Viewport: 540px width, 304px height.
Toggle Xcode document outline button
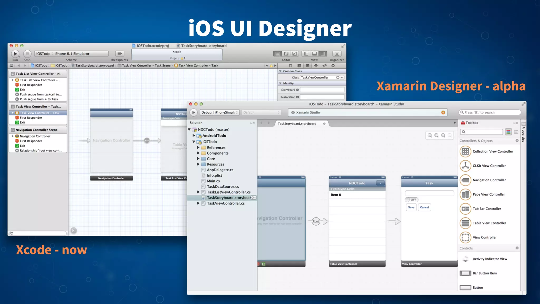coord(74,231)
